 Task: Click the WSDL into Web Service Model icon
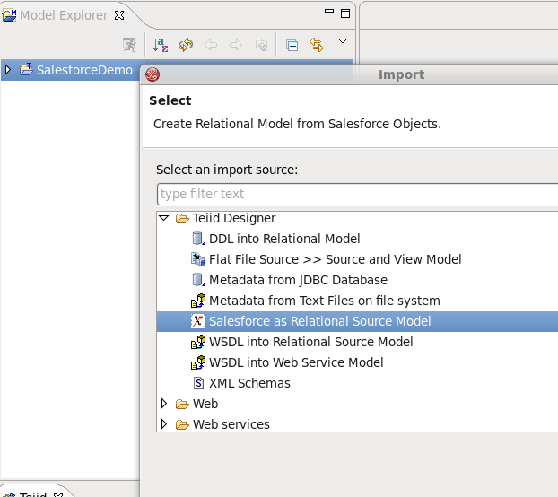(x=198, y=362)
